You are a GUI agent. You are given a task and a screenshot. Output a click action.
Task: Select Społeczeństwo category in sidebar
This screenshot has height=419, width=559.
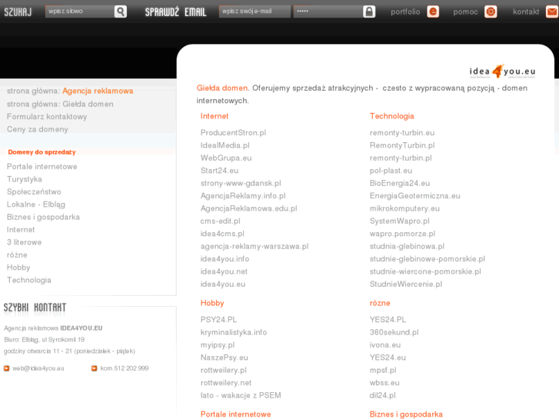(34, 192)
